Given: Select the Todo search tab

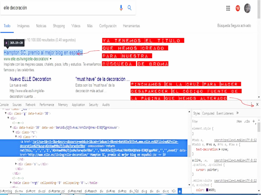Looking at the screenshot, I should click(7, 26).
